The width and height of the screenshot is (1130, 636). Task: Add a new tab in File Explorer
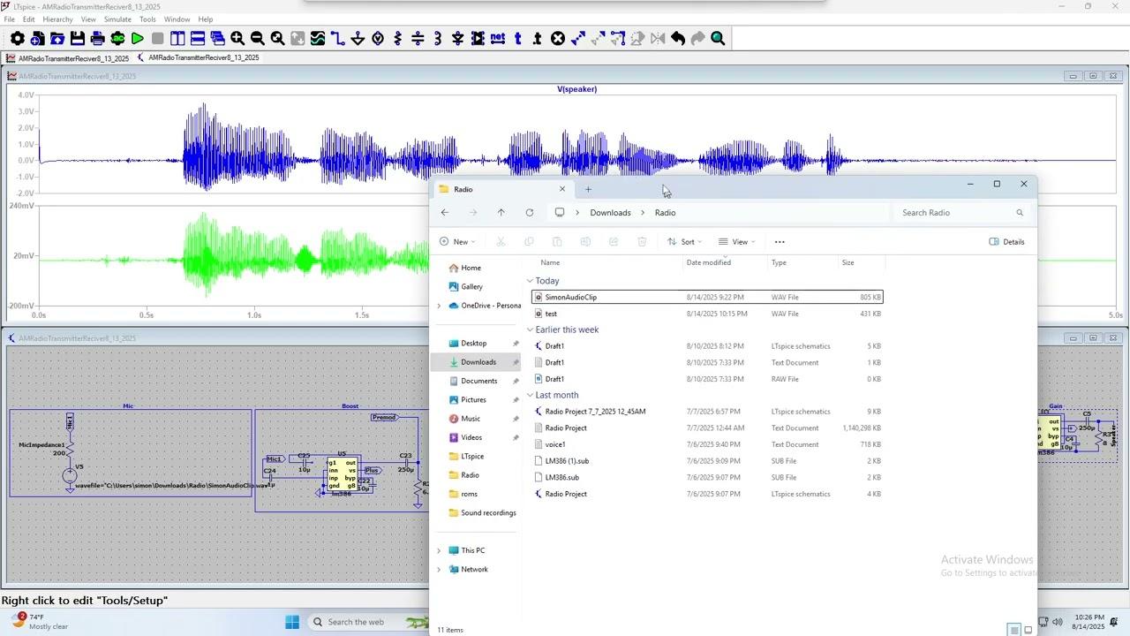pyautogui.click(x=588, y=189)
